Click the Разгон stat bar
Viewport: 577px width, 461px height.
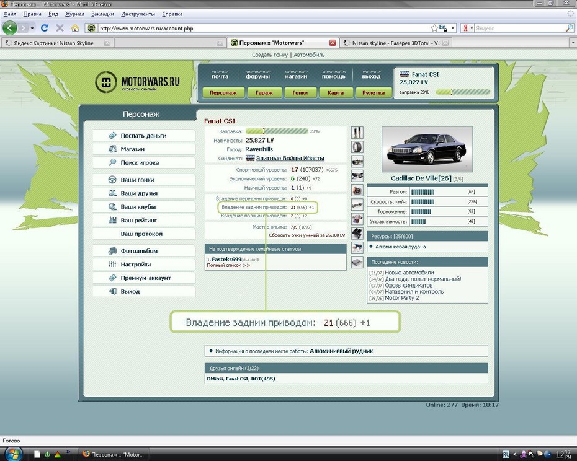423,191
